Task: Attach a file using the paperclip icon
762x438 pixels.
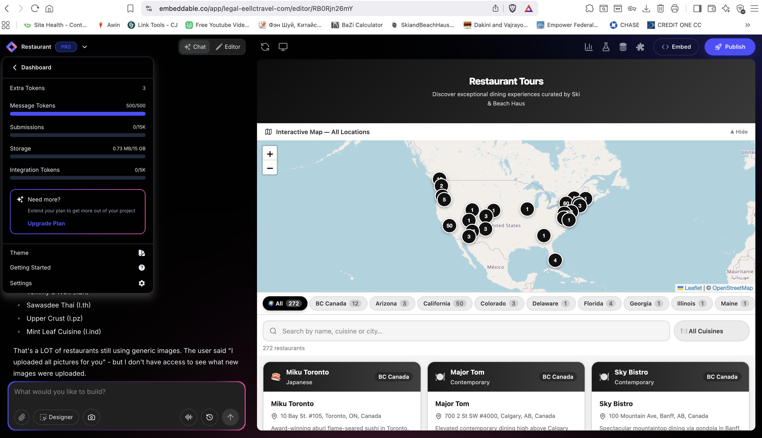Action: coord(22,417)
